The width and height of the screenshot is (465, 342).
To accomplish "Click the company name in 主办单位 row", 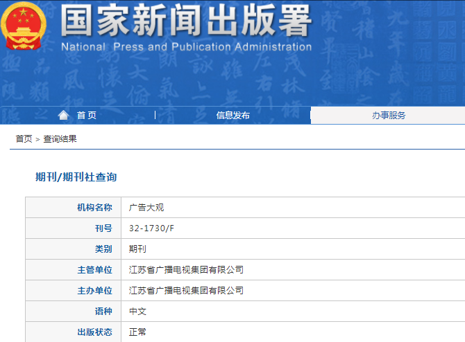I will [186, 291].
